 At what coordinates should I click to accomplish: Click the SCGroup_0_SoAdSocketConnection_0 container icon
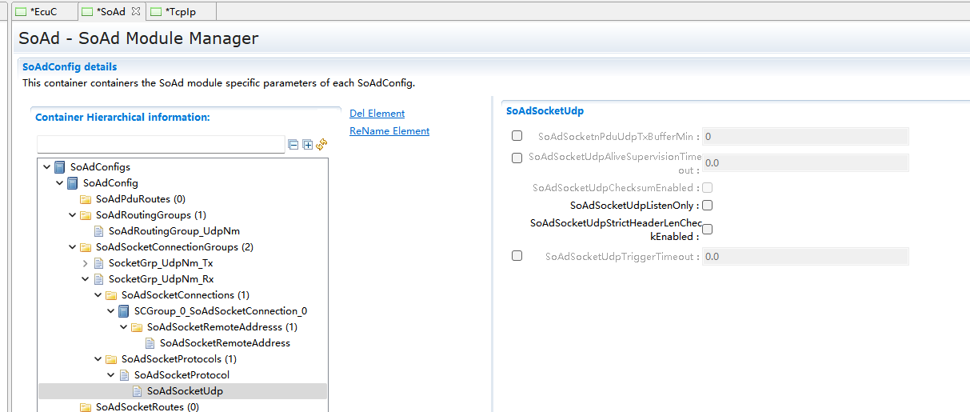click(124, 311)
